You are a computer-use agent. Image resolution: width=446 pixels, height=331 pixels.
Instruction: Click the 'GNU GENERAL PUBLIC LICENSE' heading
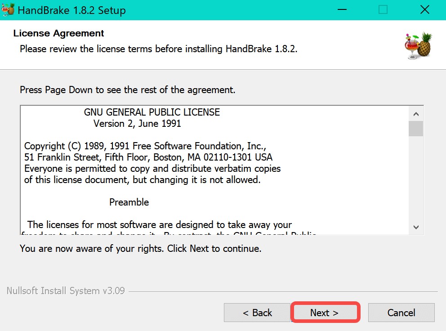pyautogui.click(x=152, y=112)
